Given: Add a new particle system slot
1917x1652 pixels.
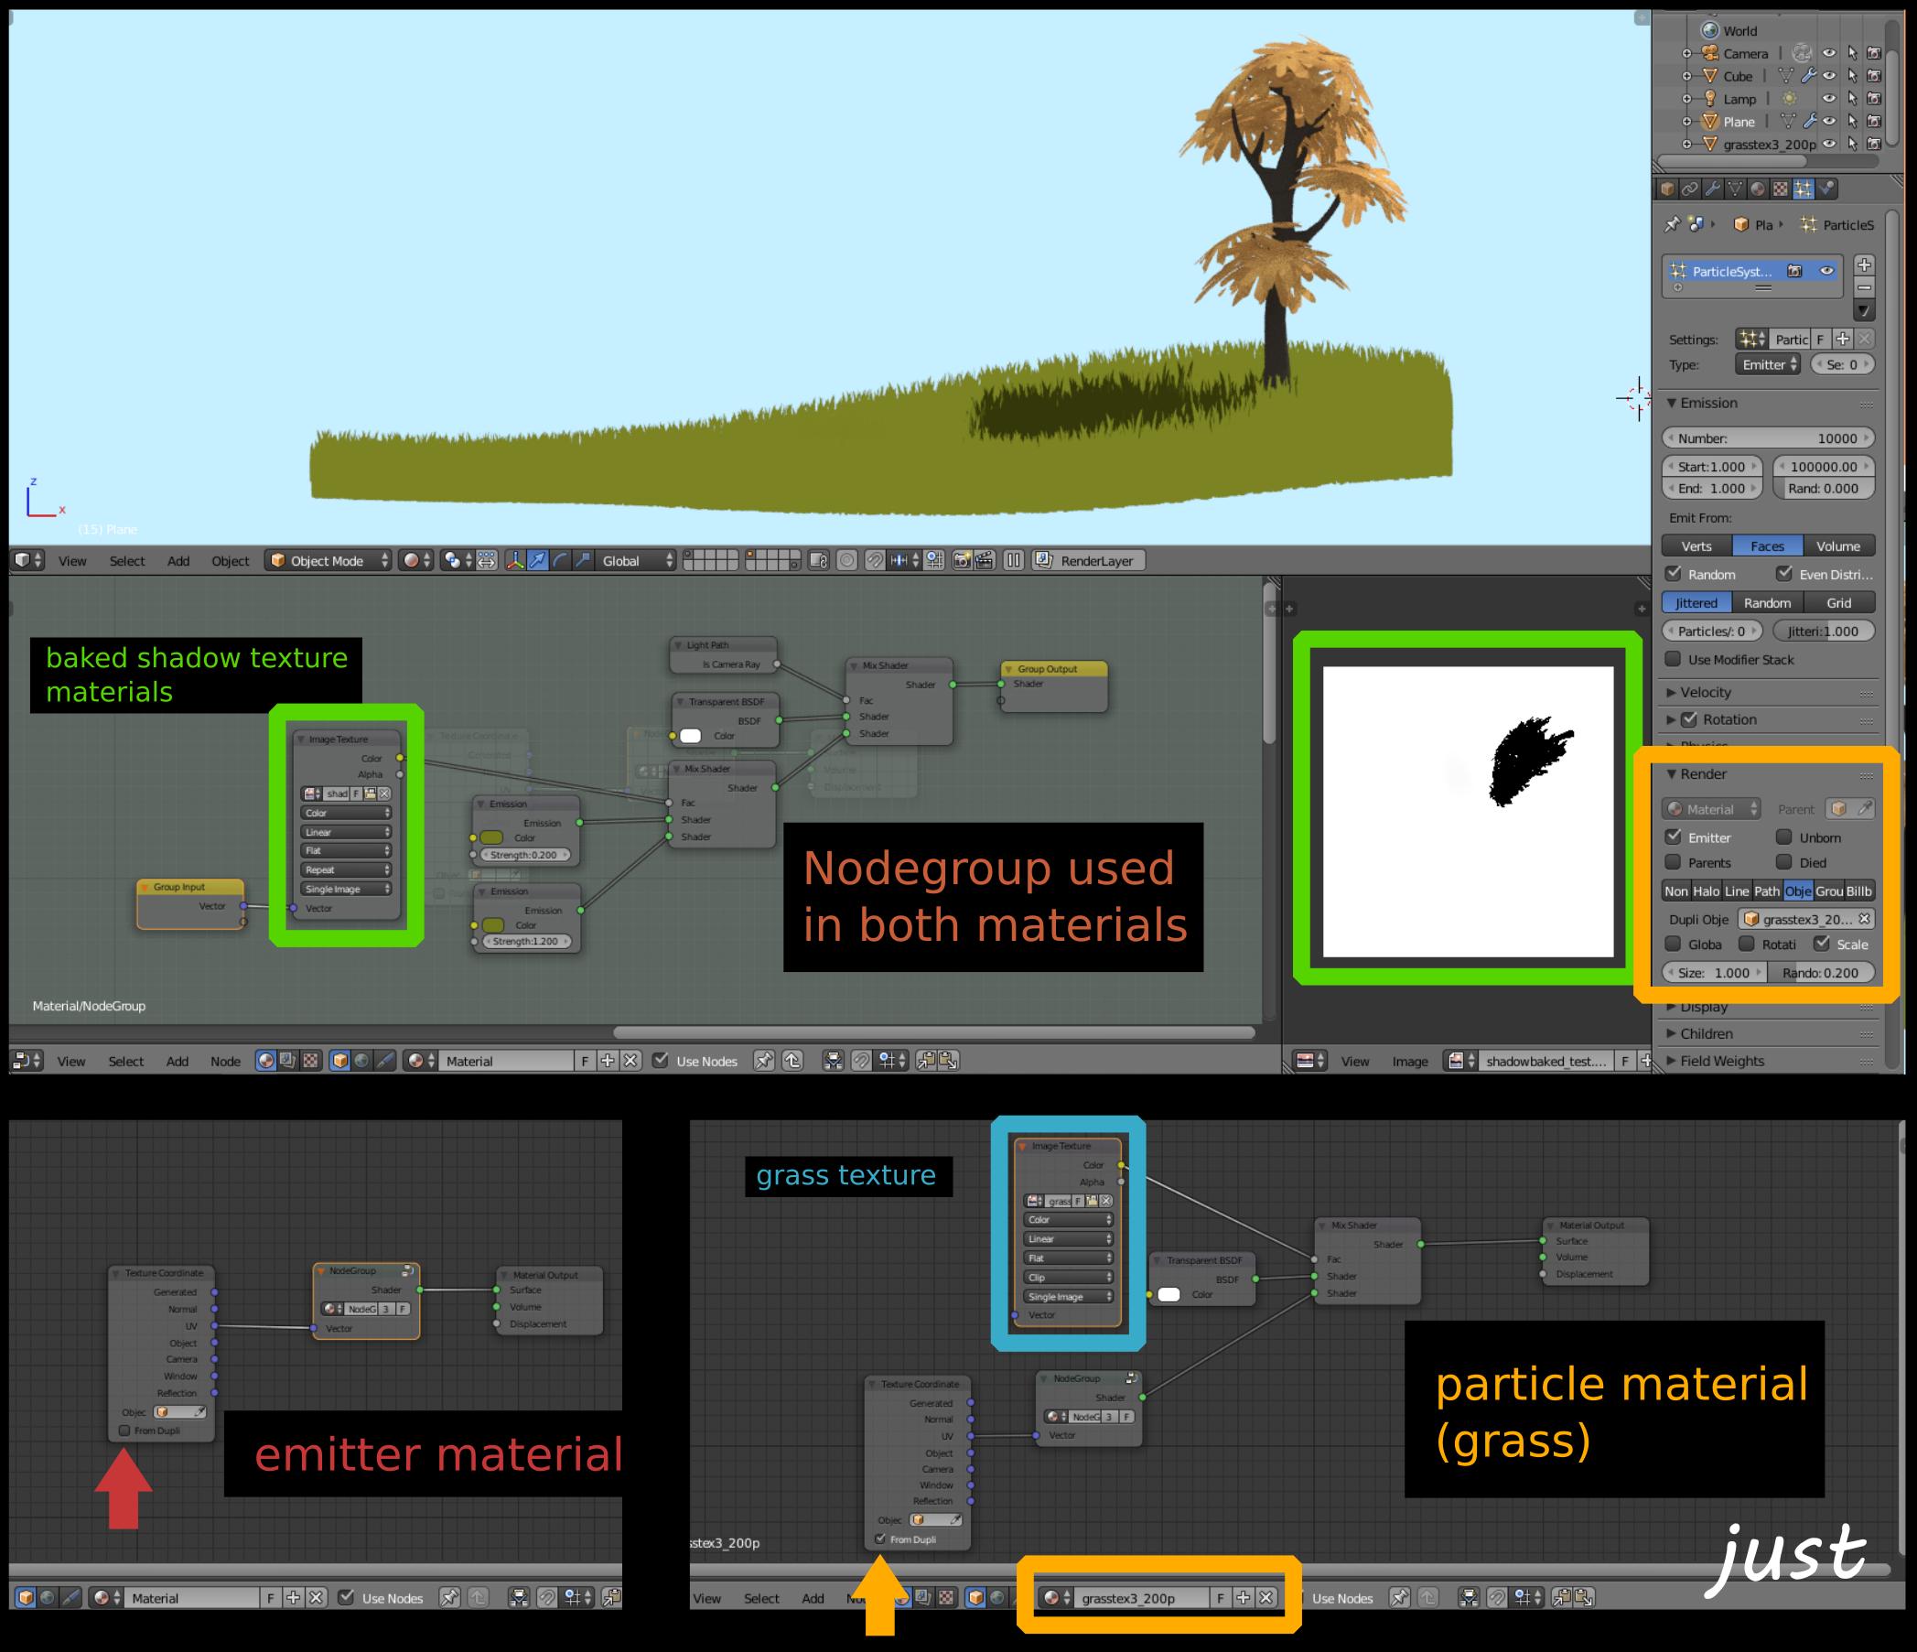Looking at the screenshot, I should pyautogui.click(x=1864, y=265).
